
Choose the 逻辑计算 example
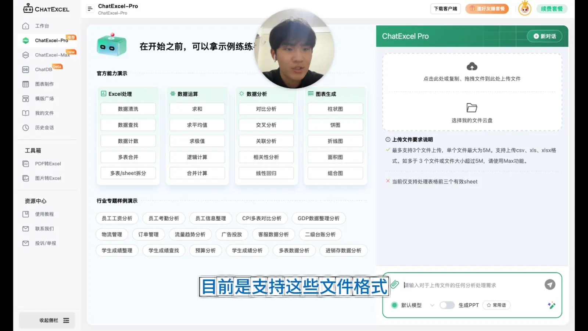[197, 157]
